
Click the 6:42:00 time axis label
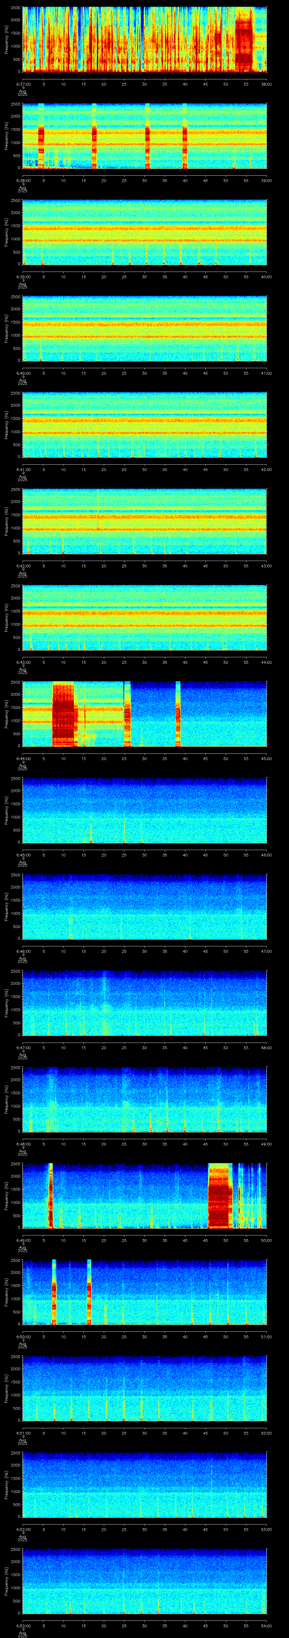point(23,566)
